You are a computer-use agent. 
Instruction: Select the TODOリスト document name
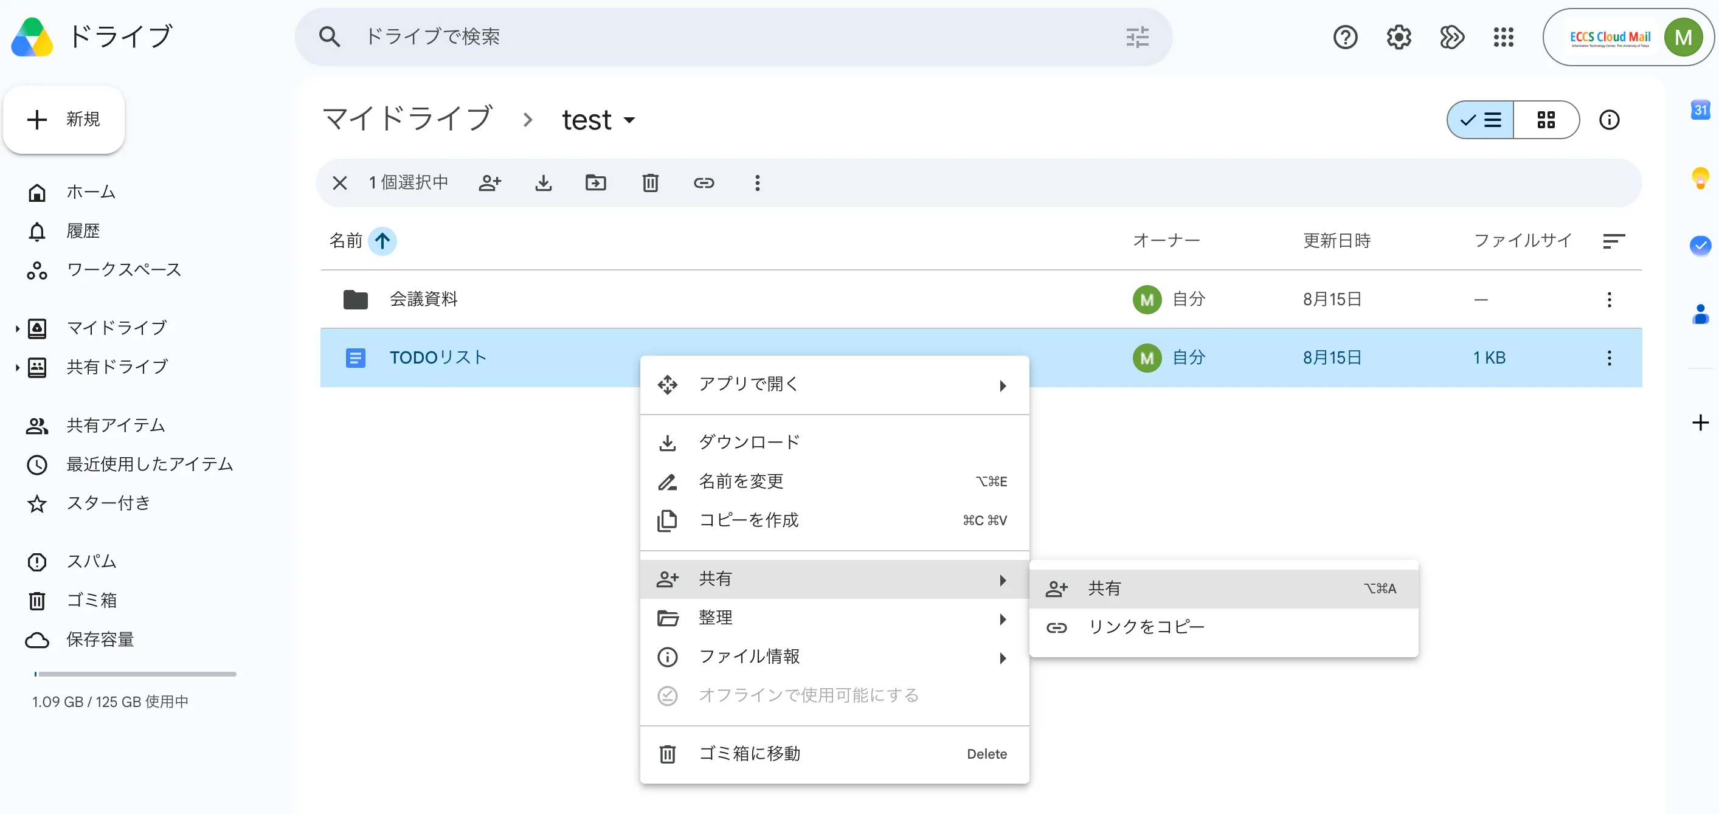tap(438, 358)
